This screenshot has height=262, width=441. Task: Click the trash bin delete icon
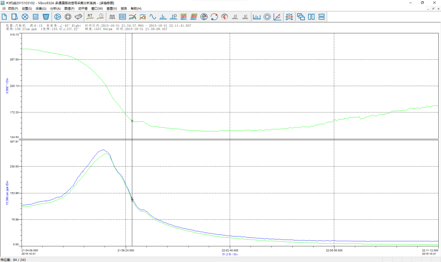(45, 17)
